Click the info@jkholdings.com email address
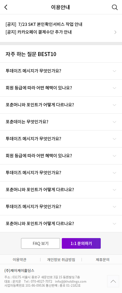The height and width of the screenshot is (293, 122). [x=71, y=281]
